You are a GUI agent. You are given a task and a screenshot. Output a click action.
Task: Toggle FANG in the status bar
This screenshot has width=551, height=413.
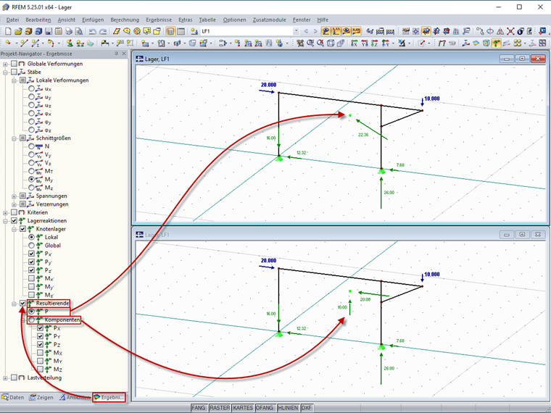pyautogui.click(x=199, y=408)
